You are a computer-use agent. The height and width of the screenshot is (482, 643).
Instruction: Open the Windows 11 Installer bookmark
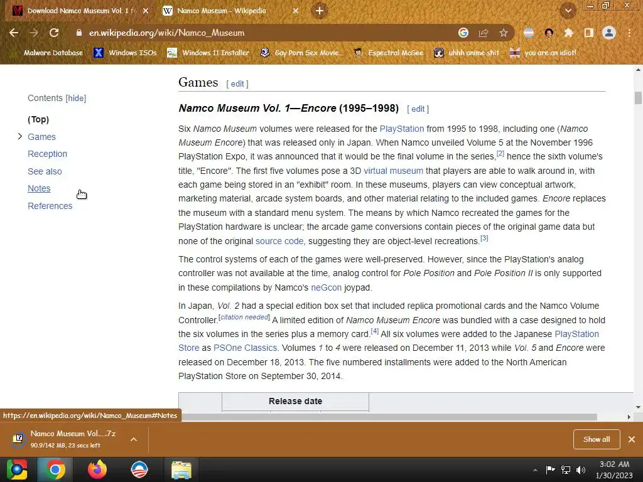coord(208,53)
